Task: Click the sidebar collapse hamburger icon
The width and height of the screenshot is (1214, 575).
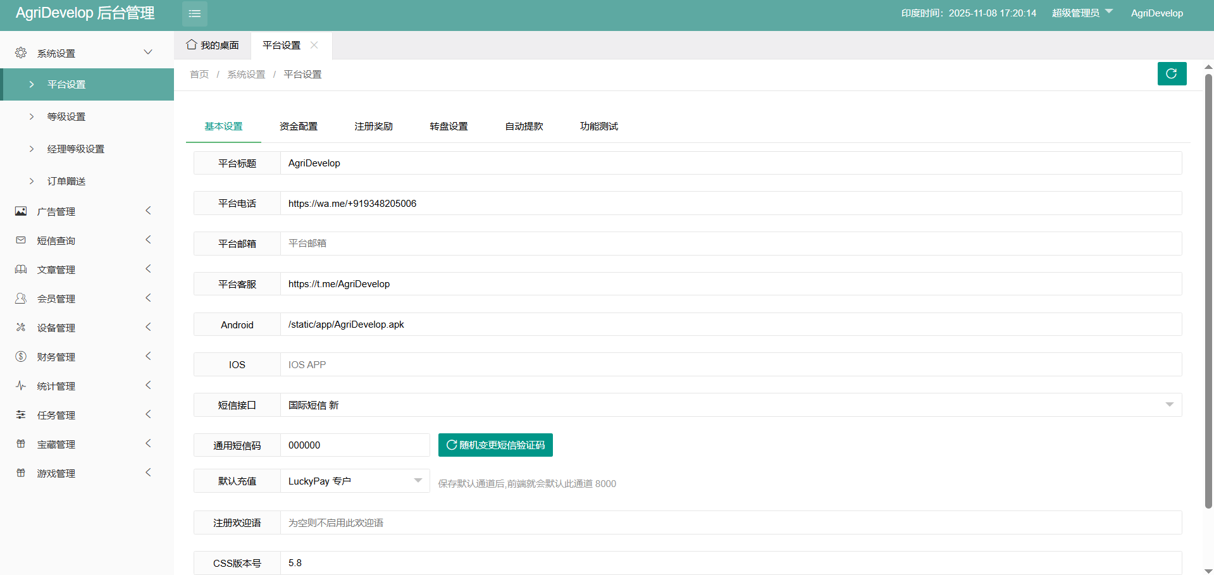Action: [194, 13]
